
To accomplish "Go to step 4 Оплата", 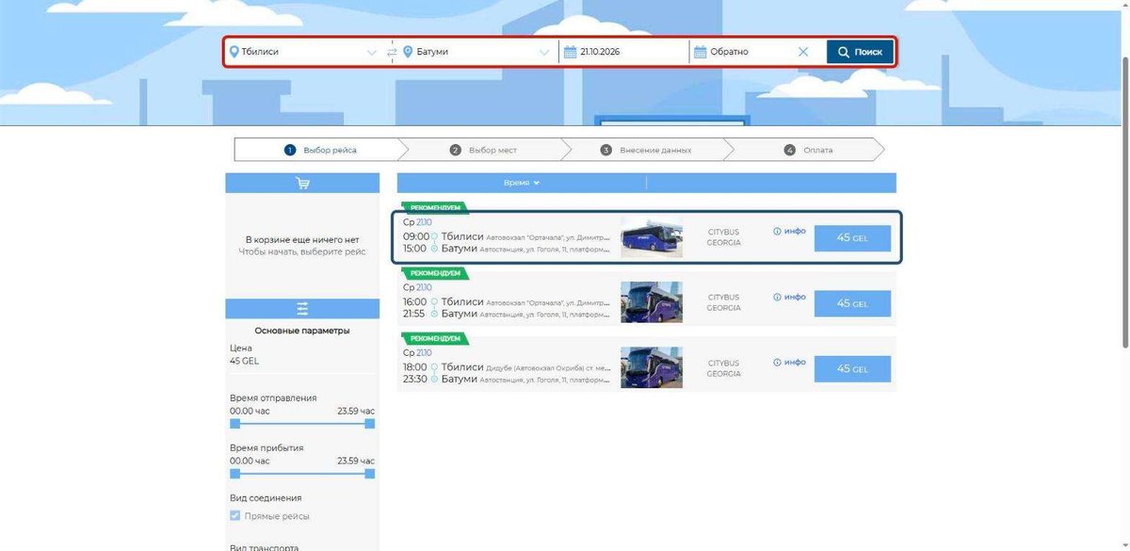I will click(x=808, y=150).
